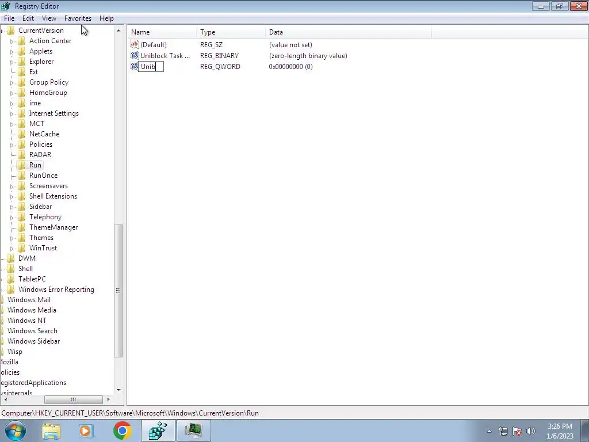Viewport: 589px width, 442px height.
Task: Open the Windows Start menu
Action: (x=15, y=430)
